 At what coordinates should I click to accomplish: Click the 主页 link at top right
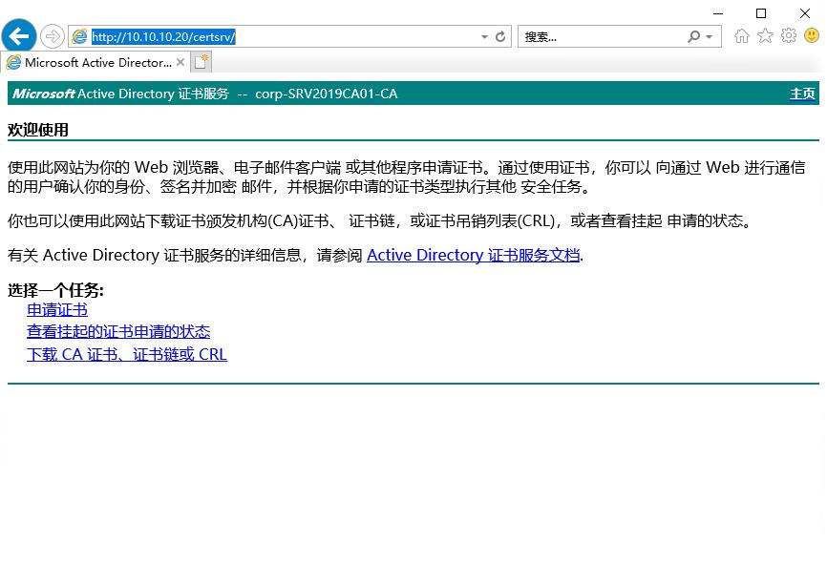tap(802, 94)
